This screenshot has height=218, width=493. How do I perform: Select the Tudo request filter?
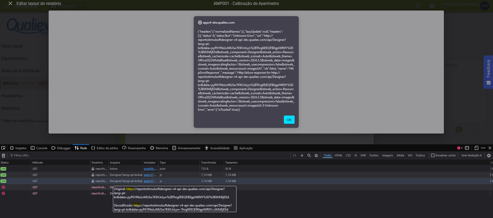(328, 155)
